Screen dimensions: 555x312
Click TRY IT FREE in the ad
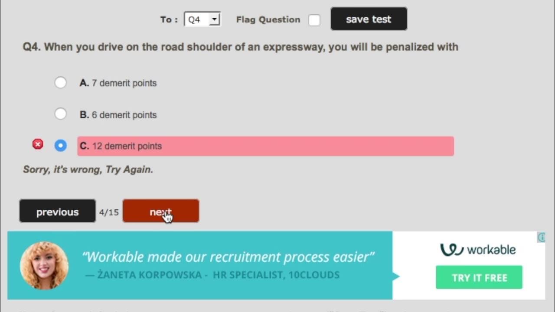pyautogui.click(x=479, y=277)
